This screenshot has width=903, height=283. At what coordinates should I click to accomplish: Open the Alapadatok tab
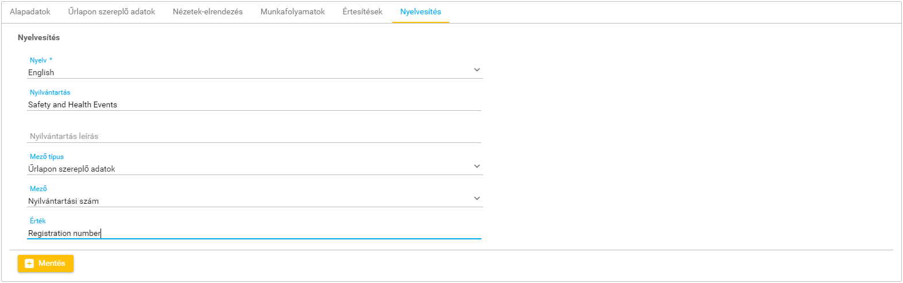[30, 11]
